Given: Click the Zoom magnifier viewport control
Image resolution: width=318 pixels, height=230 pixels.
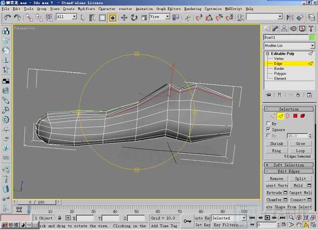Looking at the screenshot, I should point(291,218).
